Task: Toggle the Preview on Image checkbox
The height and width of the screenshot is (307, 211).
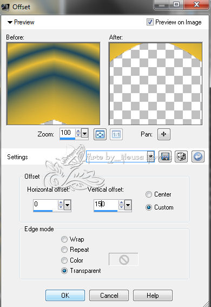Action: tap(150, 22)
